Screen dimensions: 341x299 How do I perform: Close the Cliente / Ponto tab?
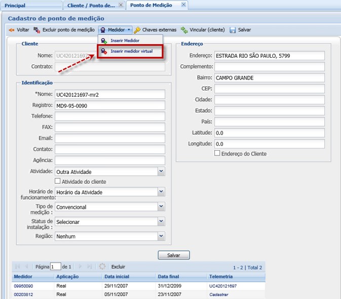(x=120, y=5)
